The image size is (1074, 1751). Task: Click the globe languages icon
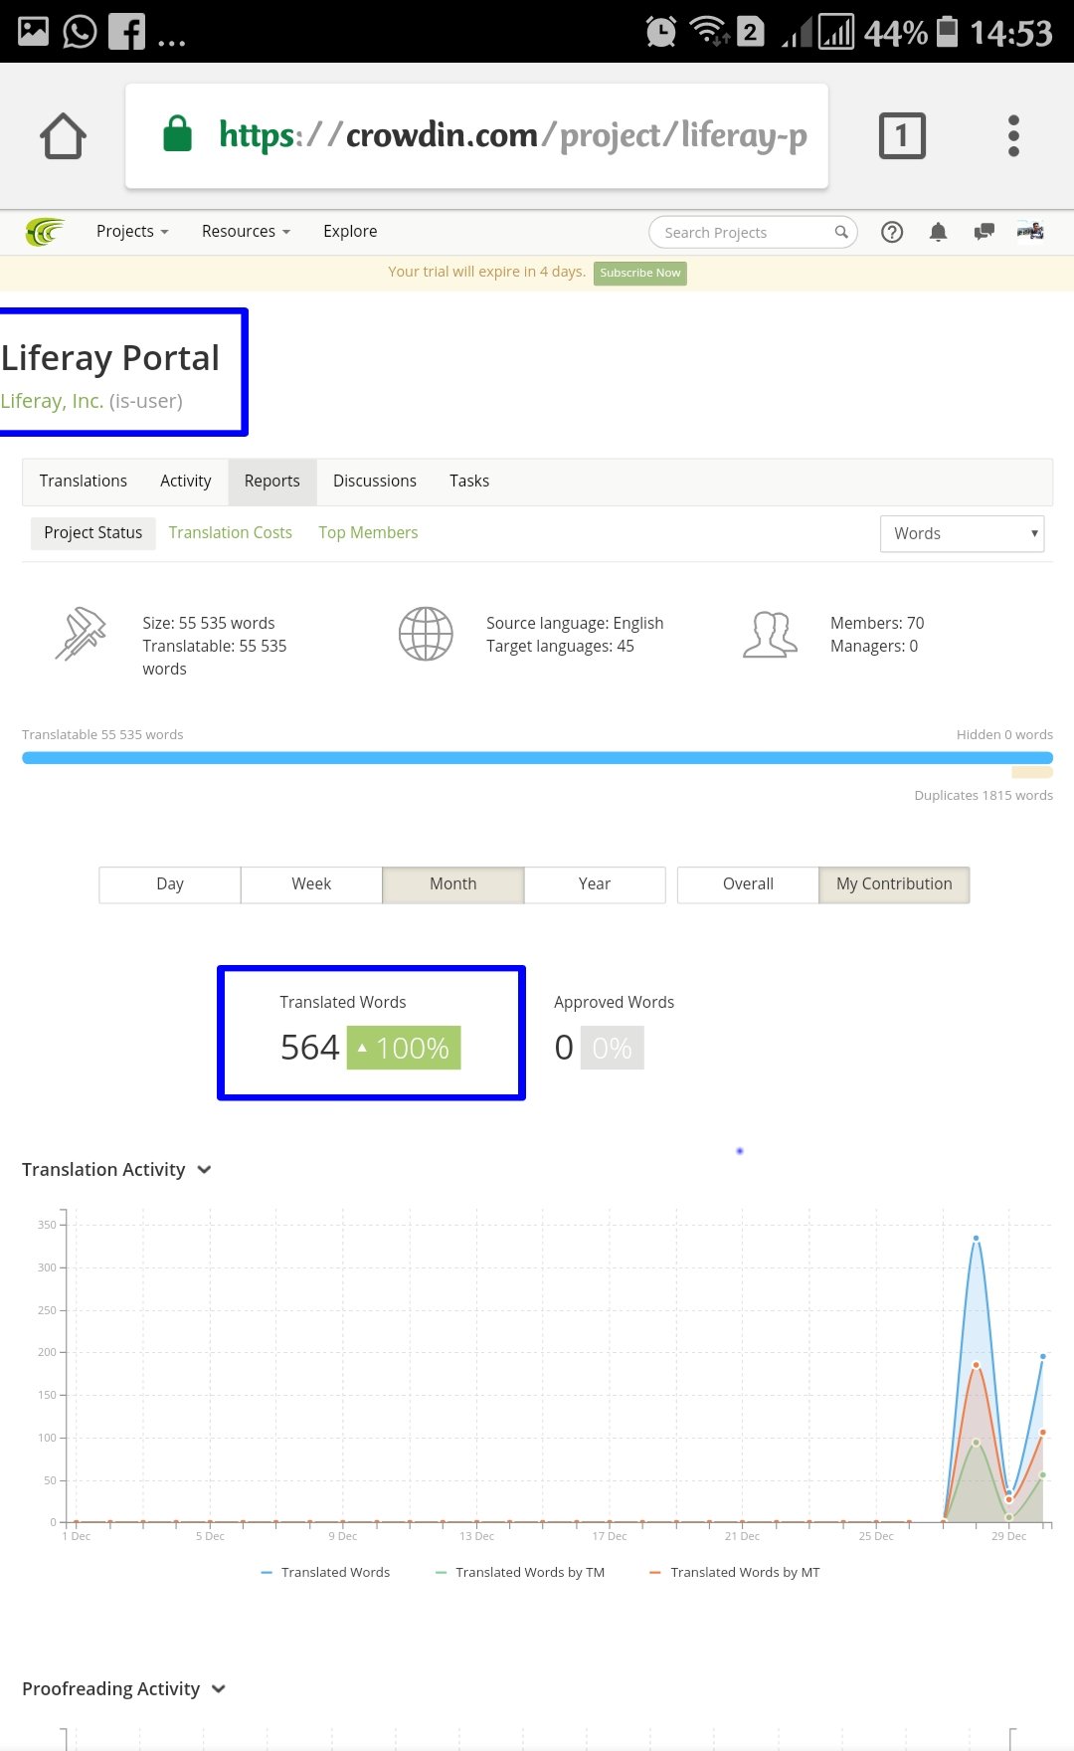tap(426, 634)
